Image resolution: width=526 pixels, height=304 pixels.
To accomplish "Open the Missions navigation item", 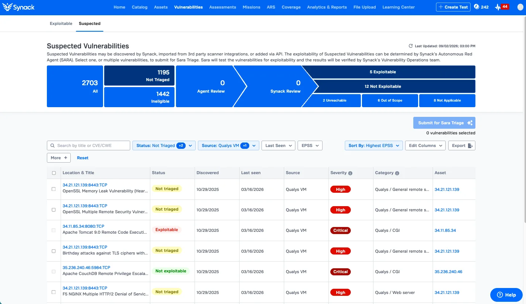I will coord(251,7).
